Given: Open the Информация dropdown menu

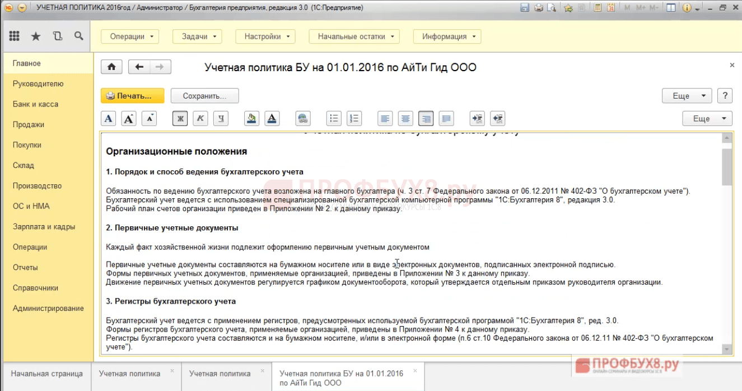Looking at the screenshot, I should 447,36.
